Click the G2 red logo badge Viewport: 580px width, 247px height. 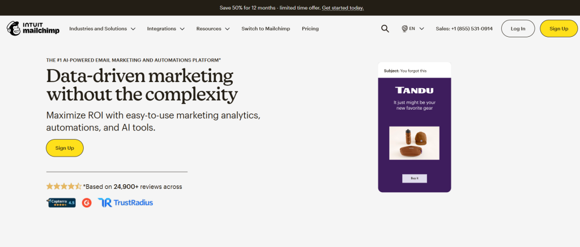coord(87,202)
